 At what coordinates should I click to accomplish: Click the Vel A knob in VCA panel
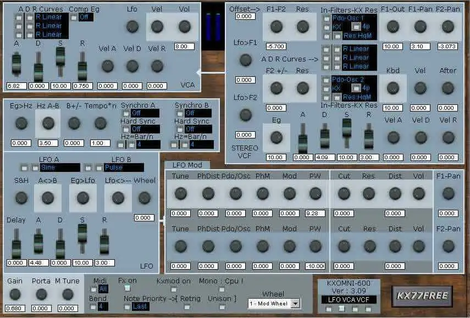(108, 66)
